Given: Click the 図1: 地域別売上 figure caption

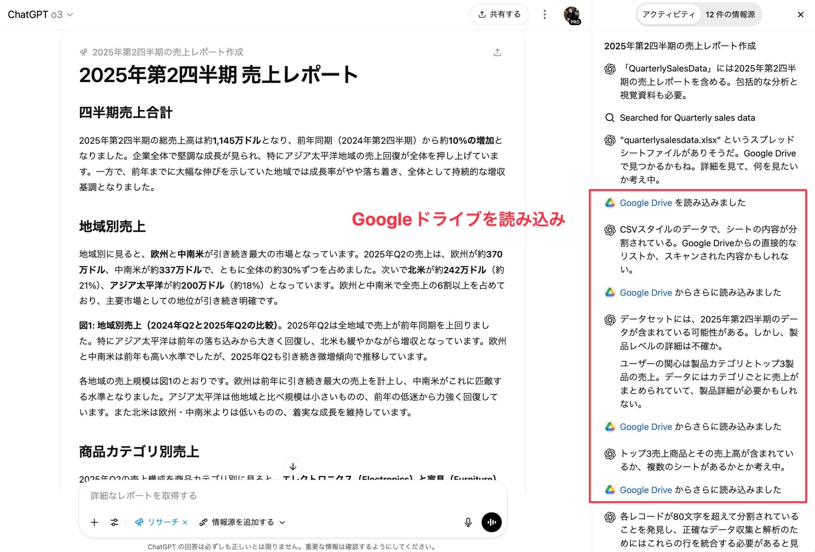Looking at the screenshot, I should (x=178, y=326).
